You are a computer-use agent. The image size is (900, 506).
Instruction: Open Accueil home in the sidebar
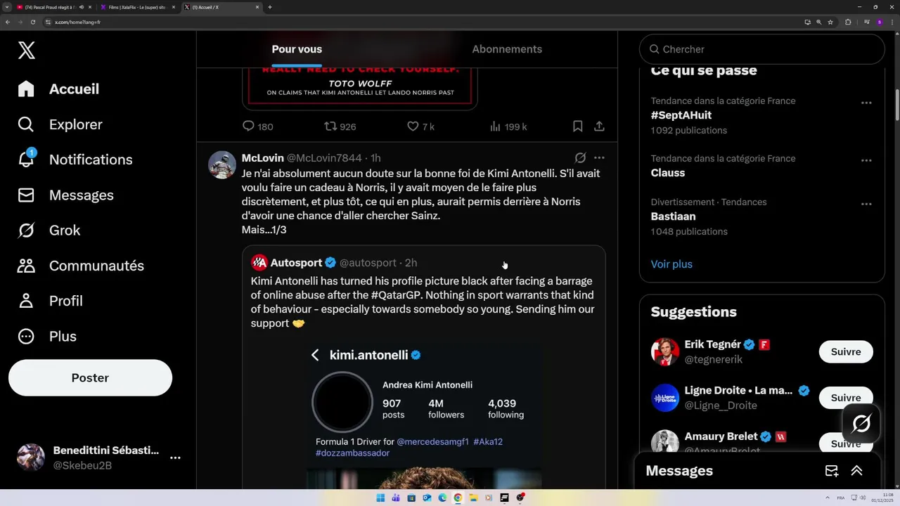point(59,89)
